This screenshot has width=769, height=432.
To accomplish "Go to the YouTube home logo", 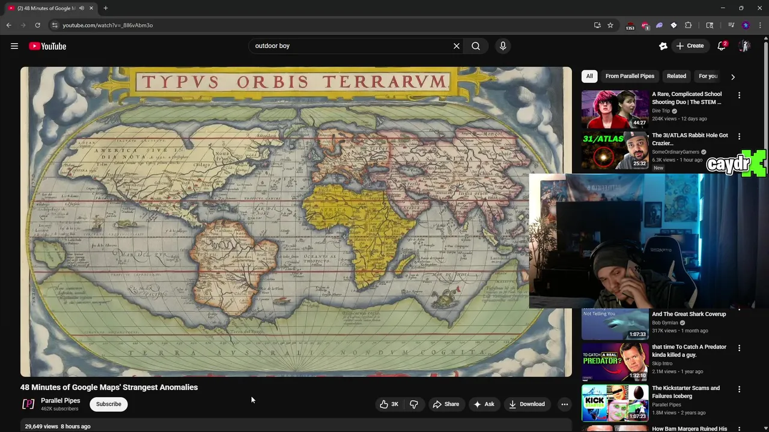I will point(47,46).
